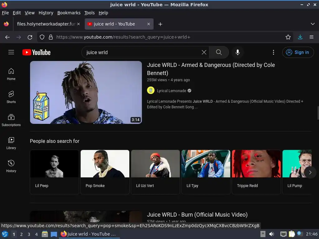The image size is (319, 239).
Task: Go back with browser back arrow
Action: (x=7, y=37)
